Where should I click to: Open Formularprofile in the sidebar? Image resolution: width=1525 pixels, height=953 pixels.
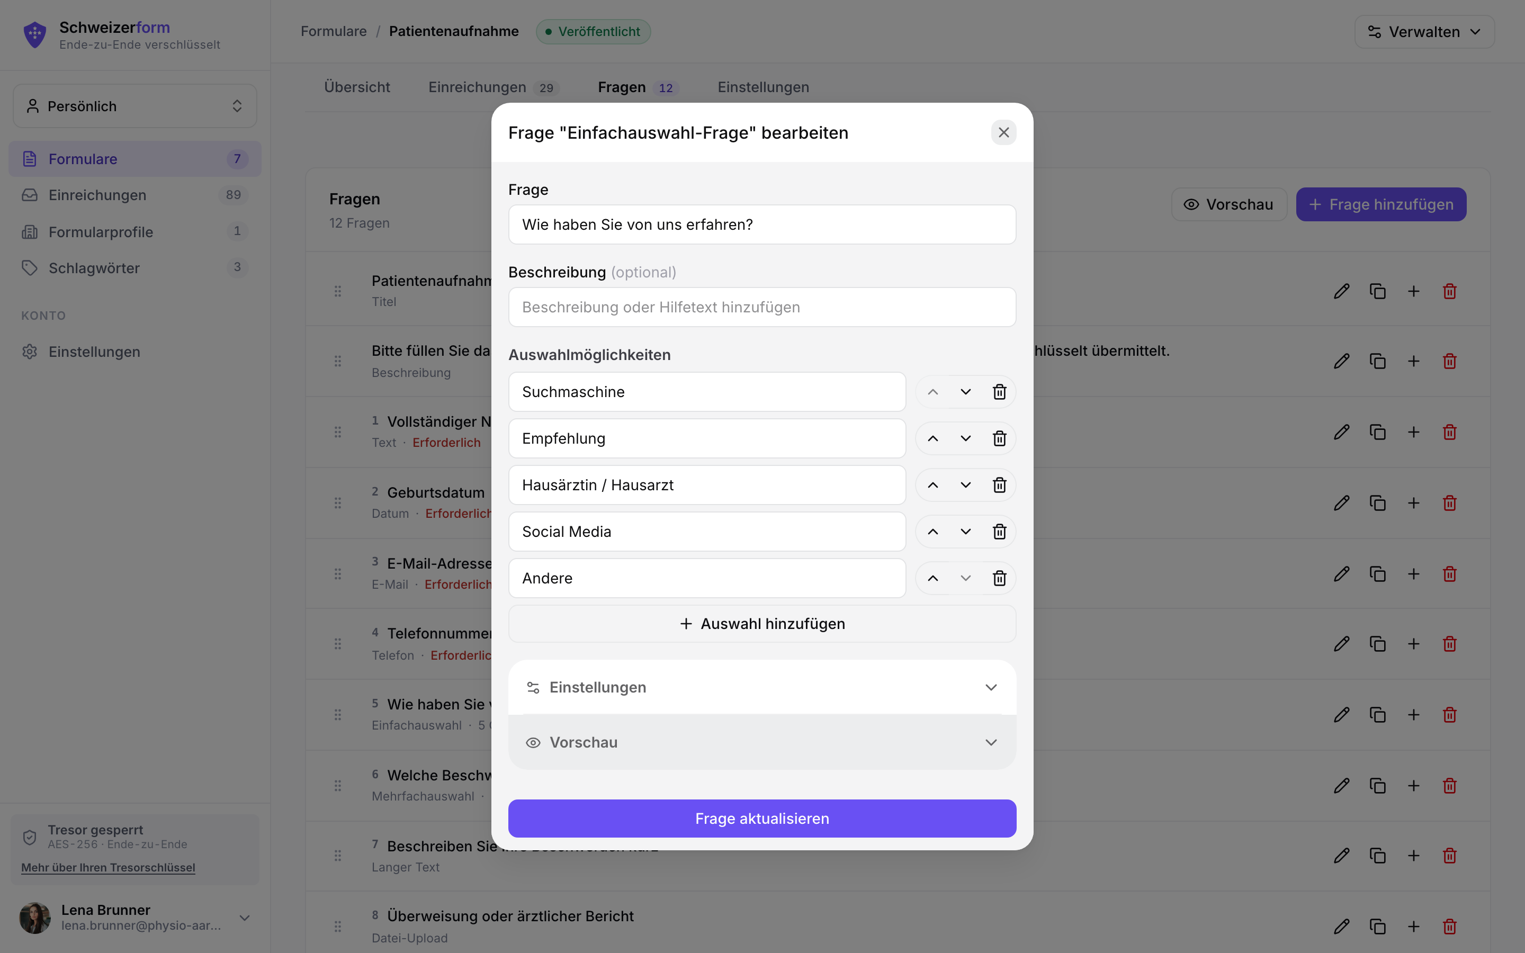pos(135,232)
